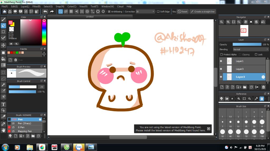Viewport: 270px width, 151px height.
Task: Open Cloud menu
Action: (120, 6)
